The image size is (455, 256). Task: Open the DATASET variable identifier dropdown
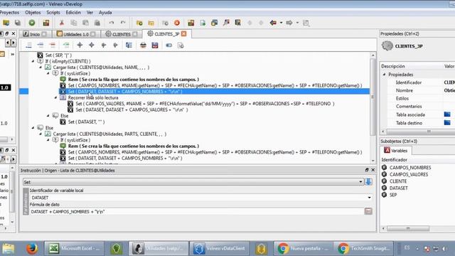[369, 198]
